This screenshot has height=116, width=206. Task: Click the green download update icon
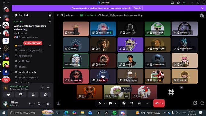(x=184, y=3)
